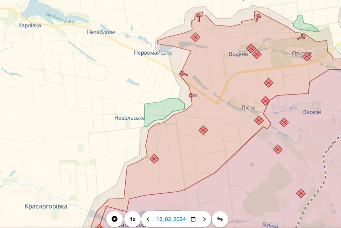Click the upward attack arrow at top center
341x228 pixels.
click(x=198, y=17)
